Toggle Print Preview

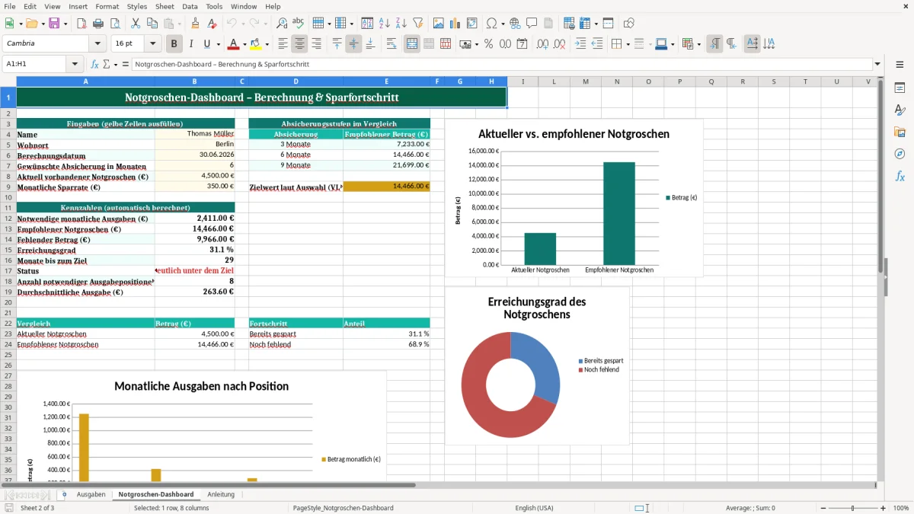(x=113, y=24)
